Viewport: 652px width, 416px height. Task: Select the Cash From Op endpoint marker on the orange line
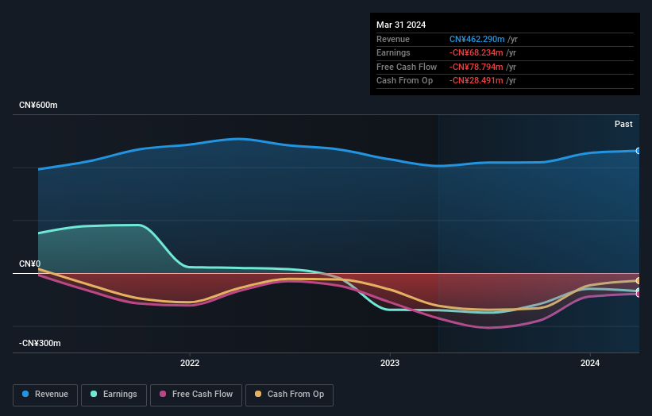(x=638, y=281)
